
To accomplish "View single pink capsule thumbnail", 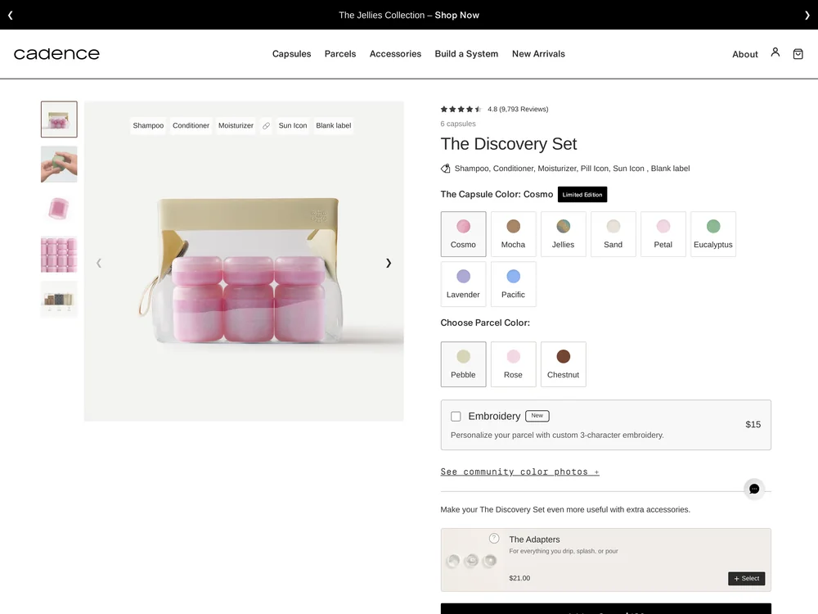I will pyautogui.click(x=59, y=210).
